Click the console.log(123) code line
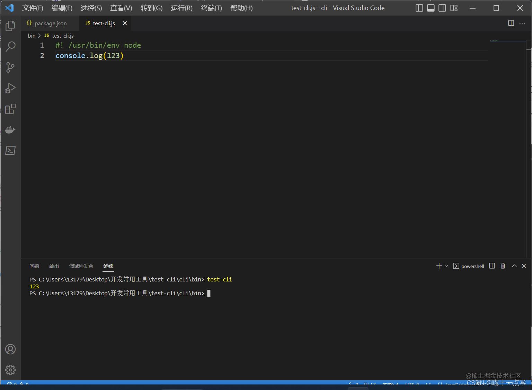The image size is (532, 390). pos(89,56)
